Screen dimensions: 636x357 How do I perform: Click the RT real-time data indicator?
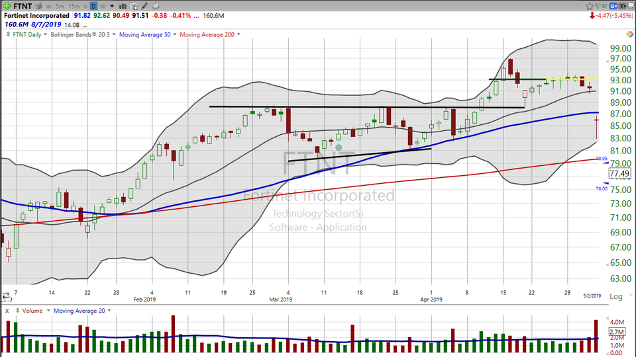pyautogui.click(x=604, y=6)
